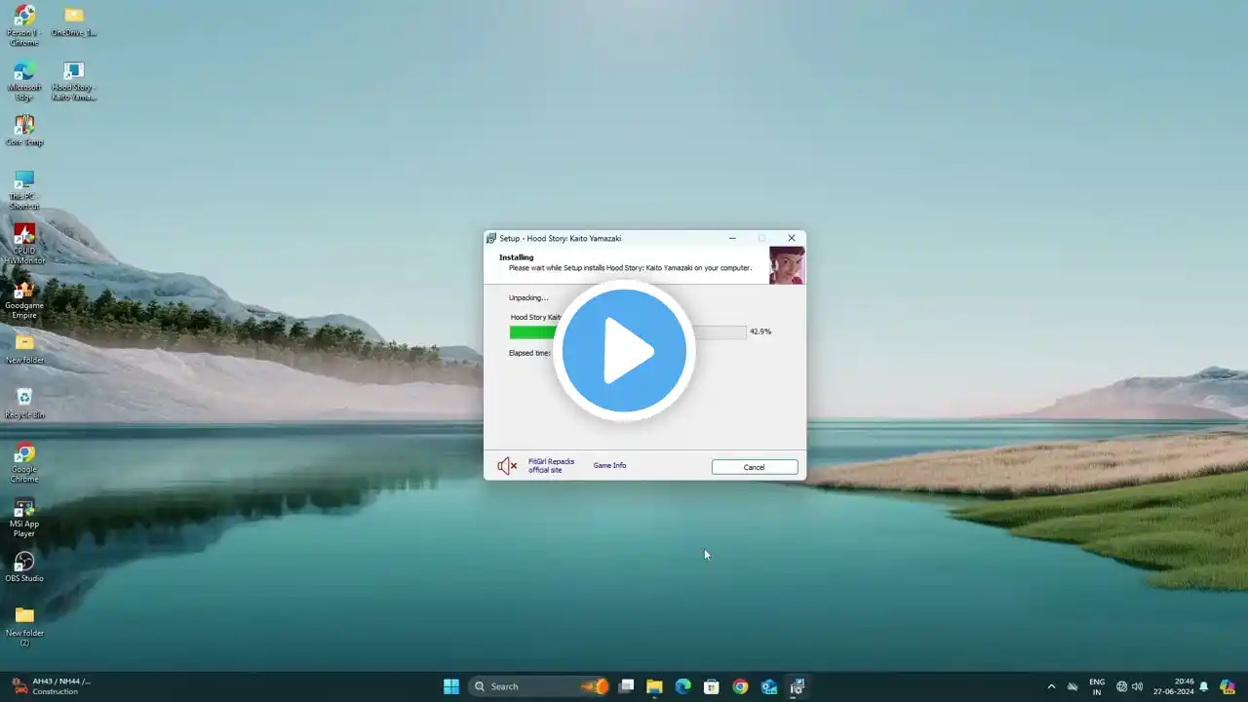This screenshot has height=702, width=1248.
Task: Click the large blue play button overlay
Action: 624,351
